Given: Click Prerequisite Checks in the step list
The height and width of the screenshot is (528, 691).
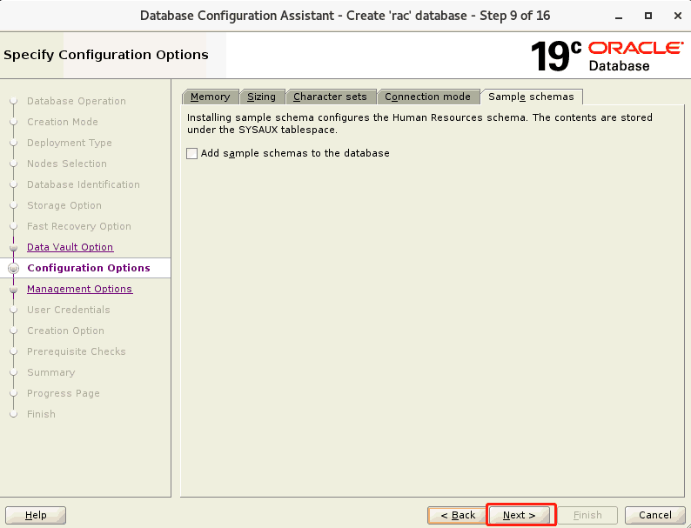Looking at the screenshot, I should tap(77, 351).
